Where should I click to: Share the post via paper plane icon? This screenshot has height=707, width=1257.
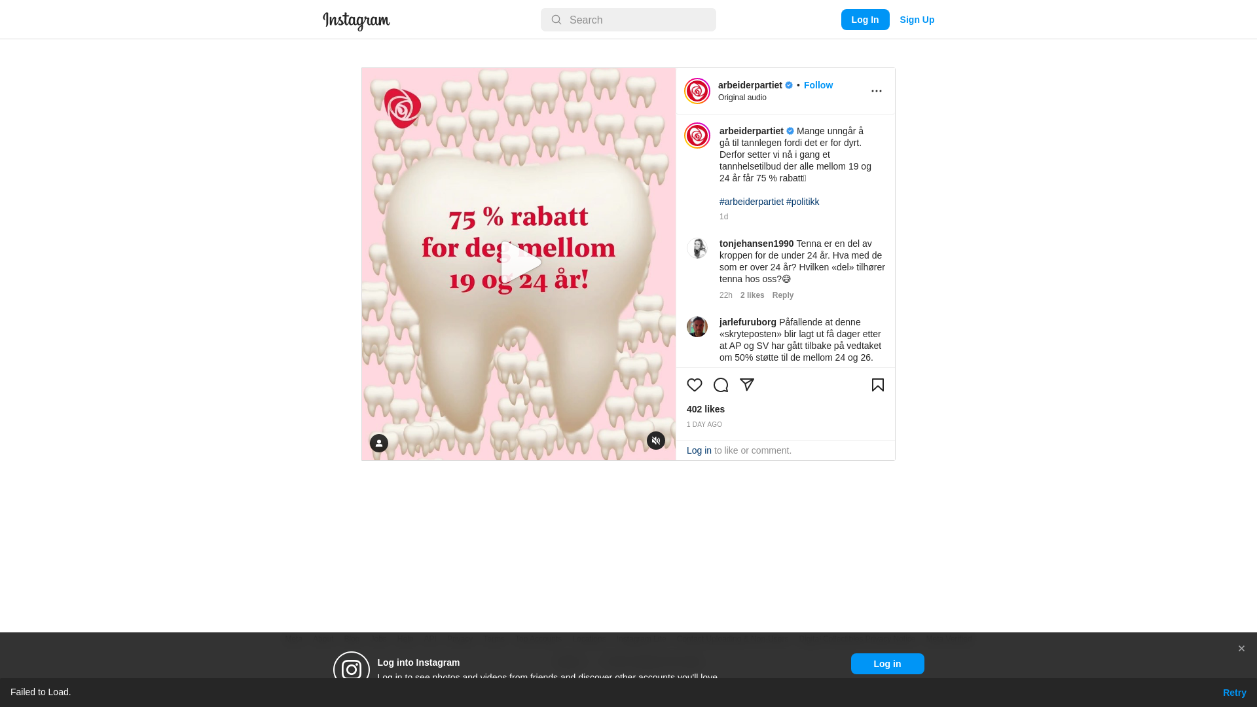click(x=747, y=385)
